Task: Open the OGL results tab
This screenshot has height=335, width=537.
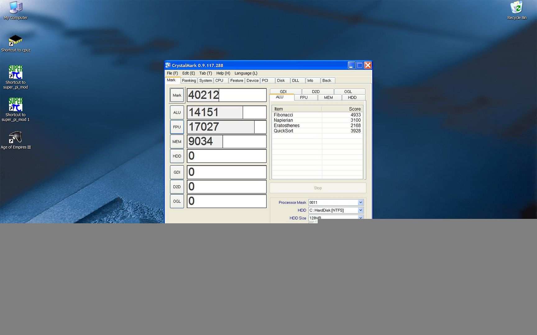Action: click(x=350, y=92)
